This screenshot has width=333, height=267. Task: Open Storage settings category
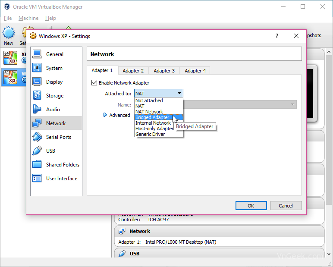coord(56,96)
